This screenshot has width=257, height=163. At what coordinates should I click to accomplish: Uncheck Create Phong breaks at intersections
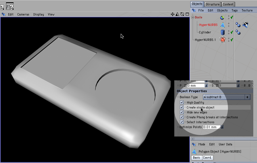click(182, 117)
